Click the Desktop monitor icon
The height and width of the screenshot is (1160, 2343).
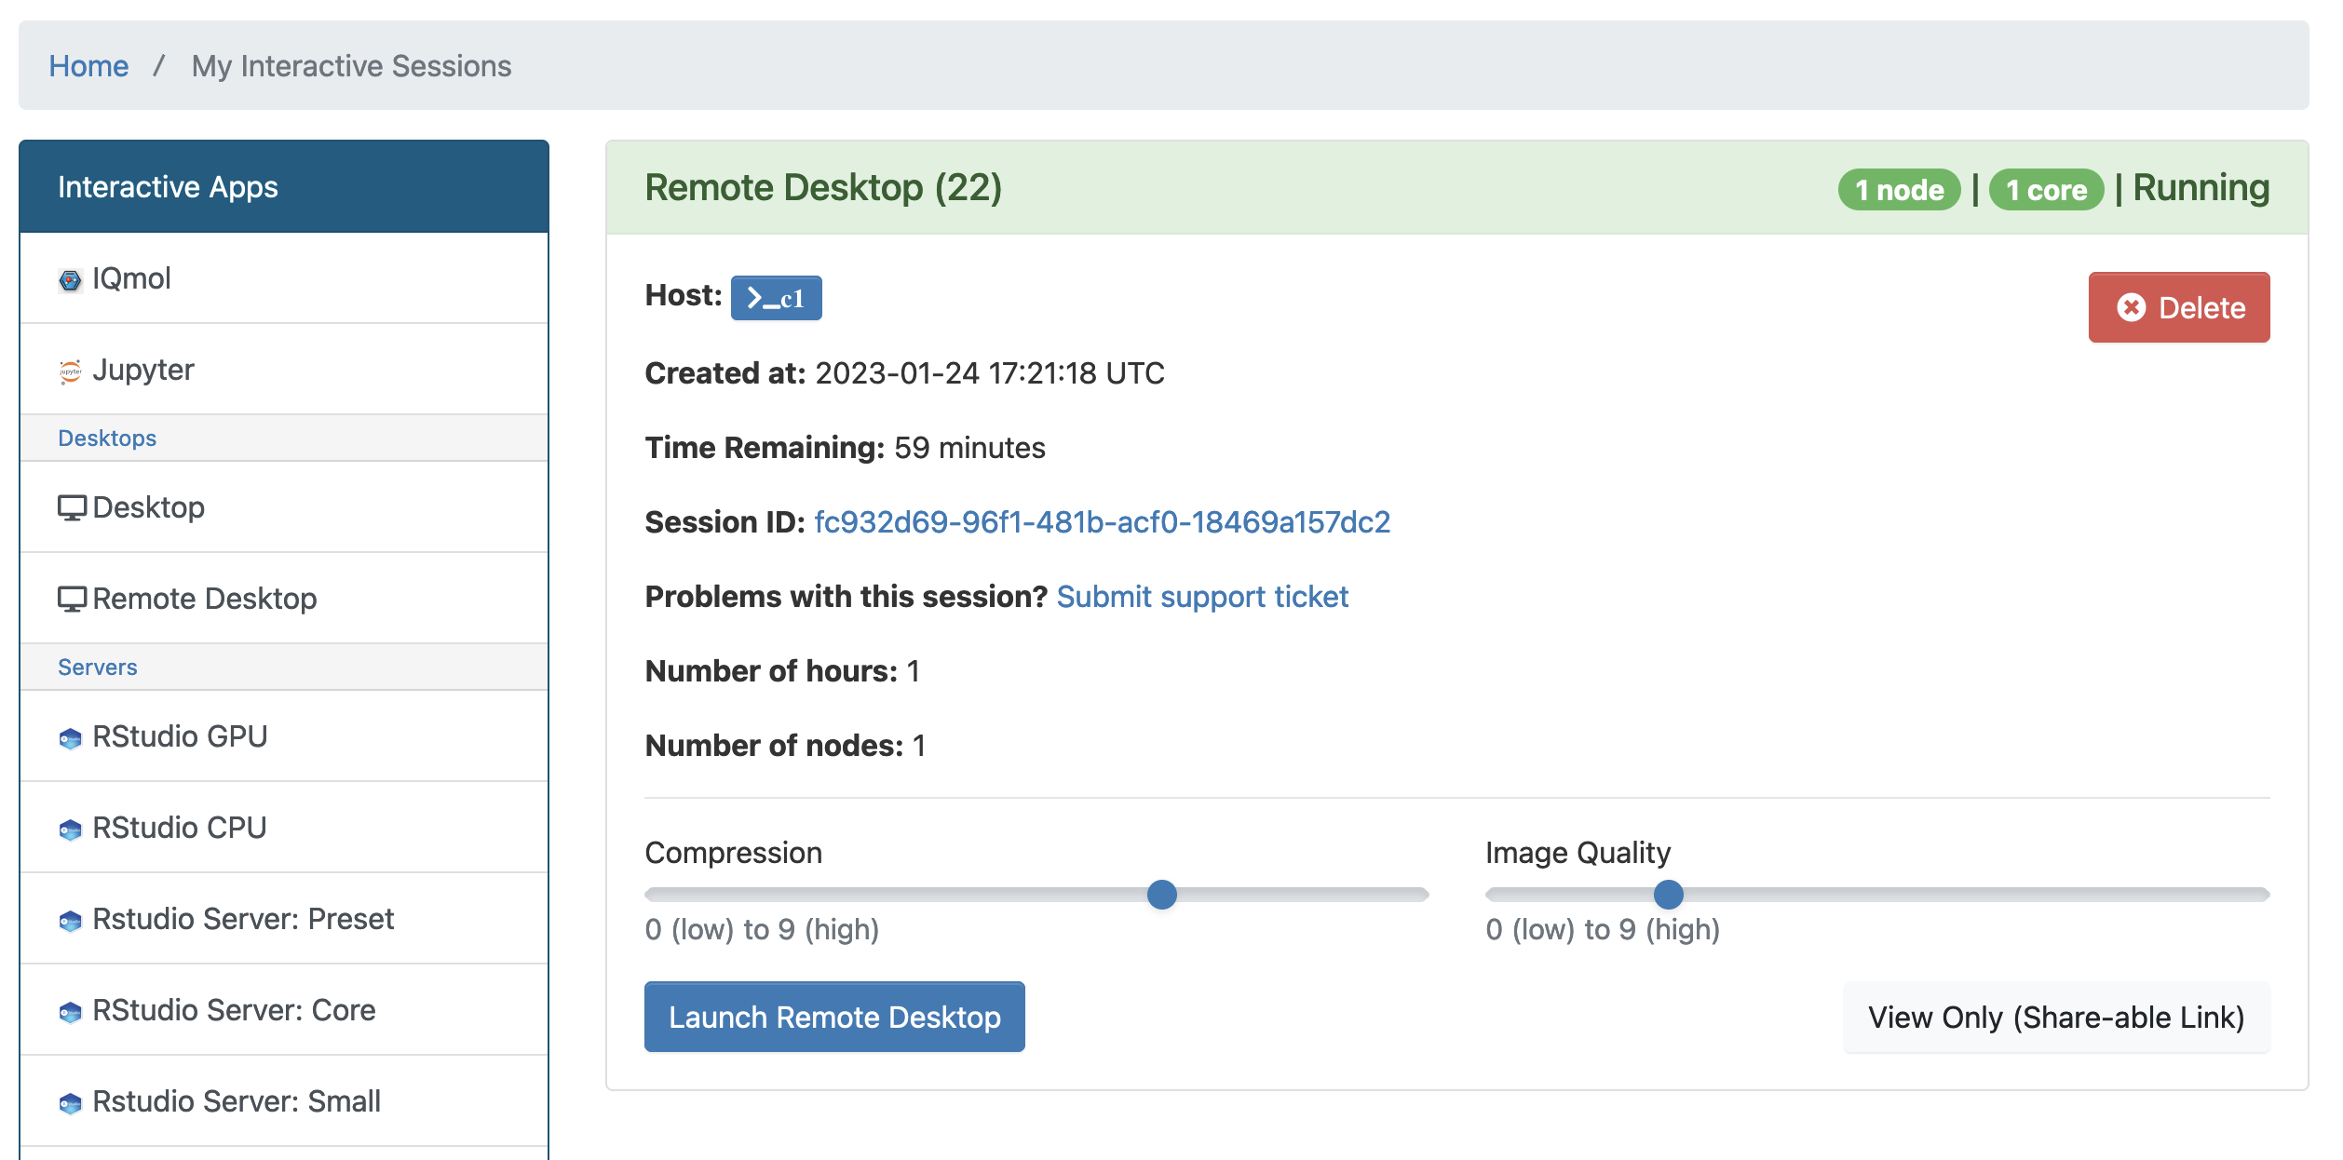tap(72, 507)
